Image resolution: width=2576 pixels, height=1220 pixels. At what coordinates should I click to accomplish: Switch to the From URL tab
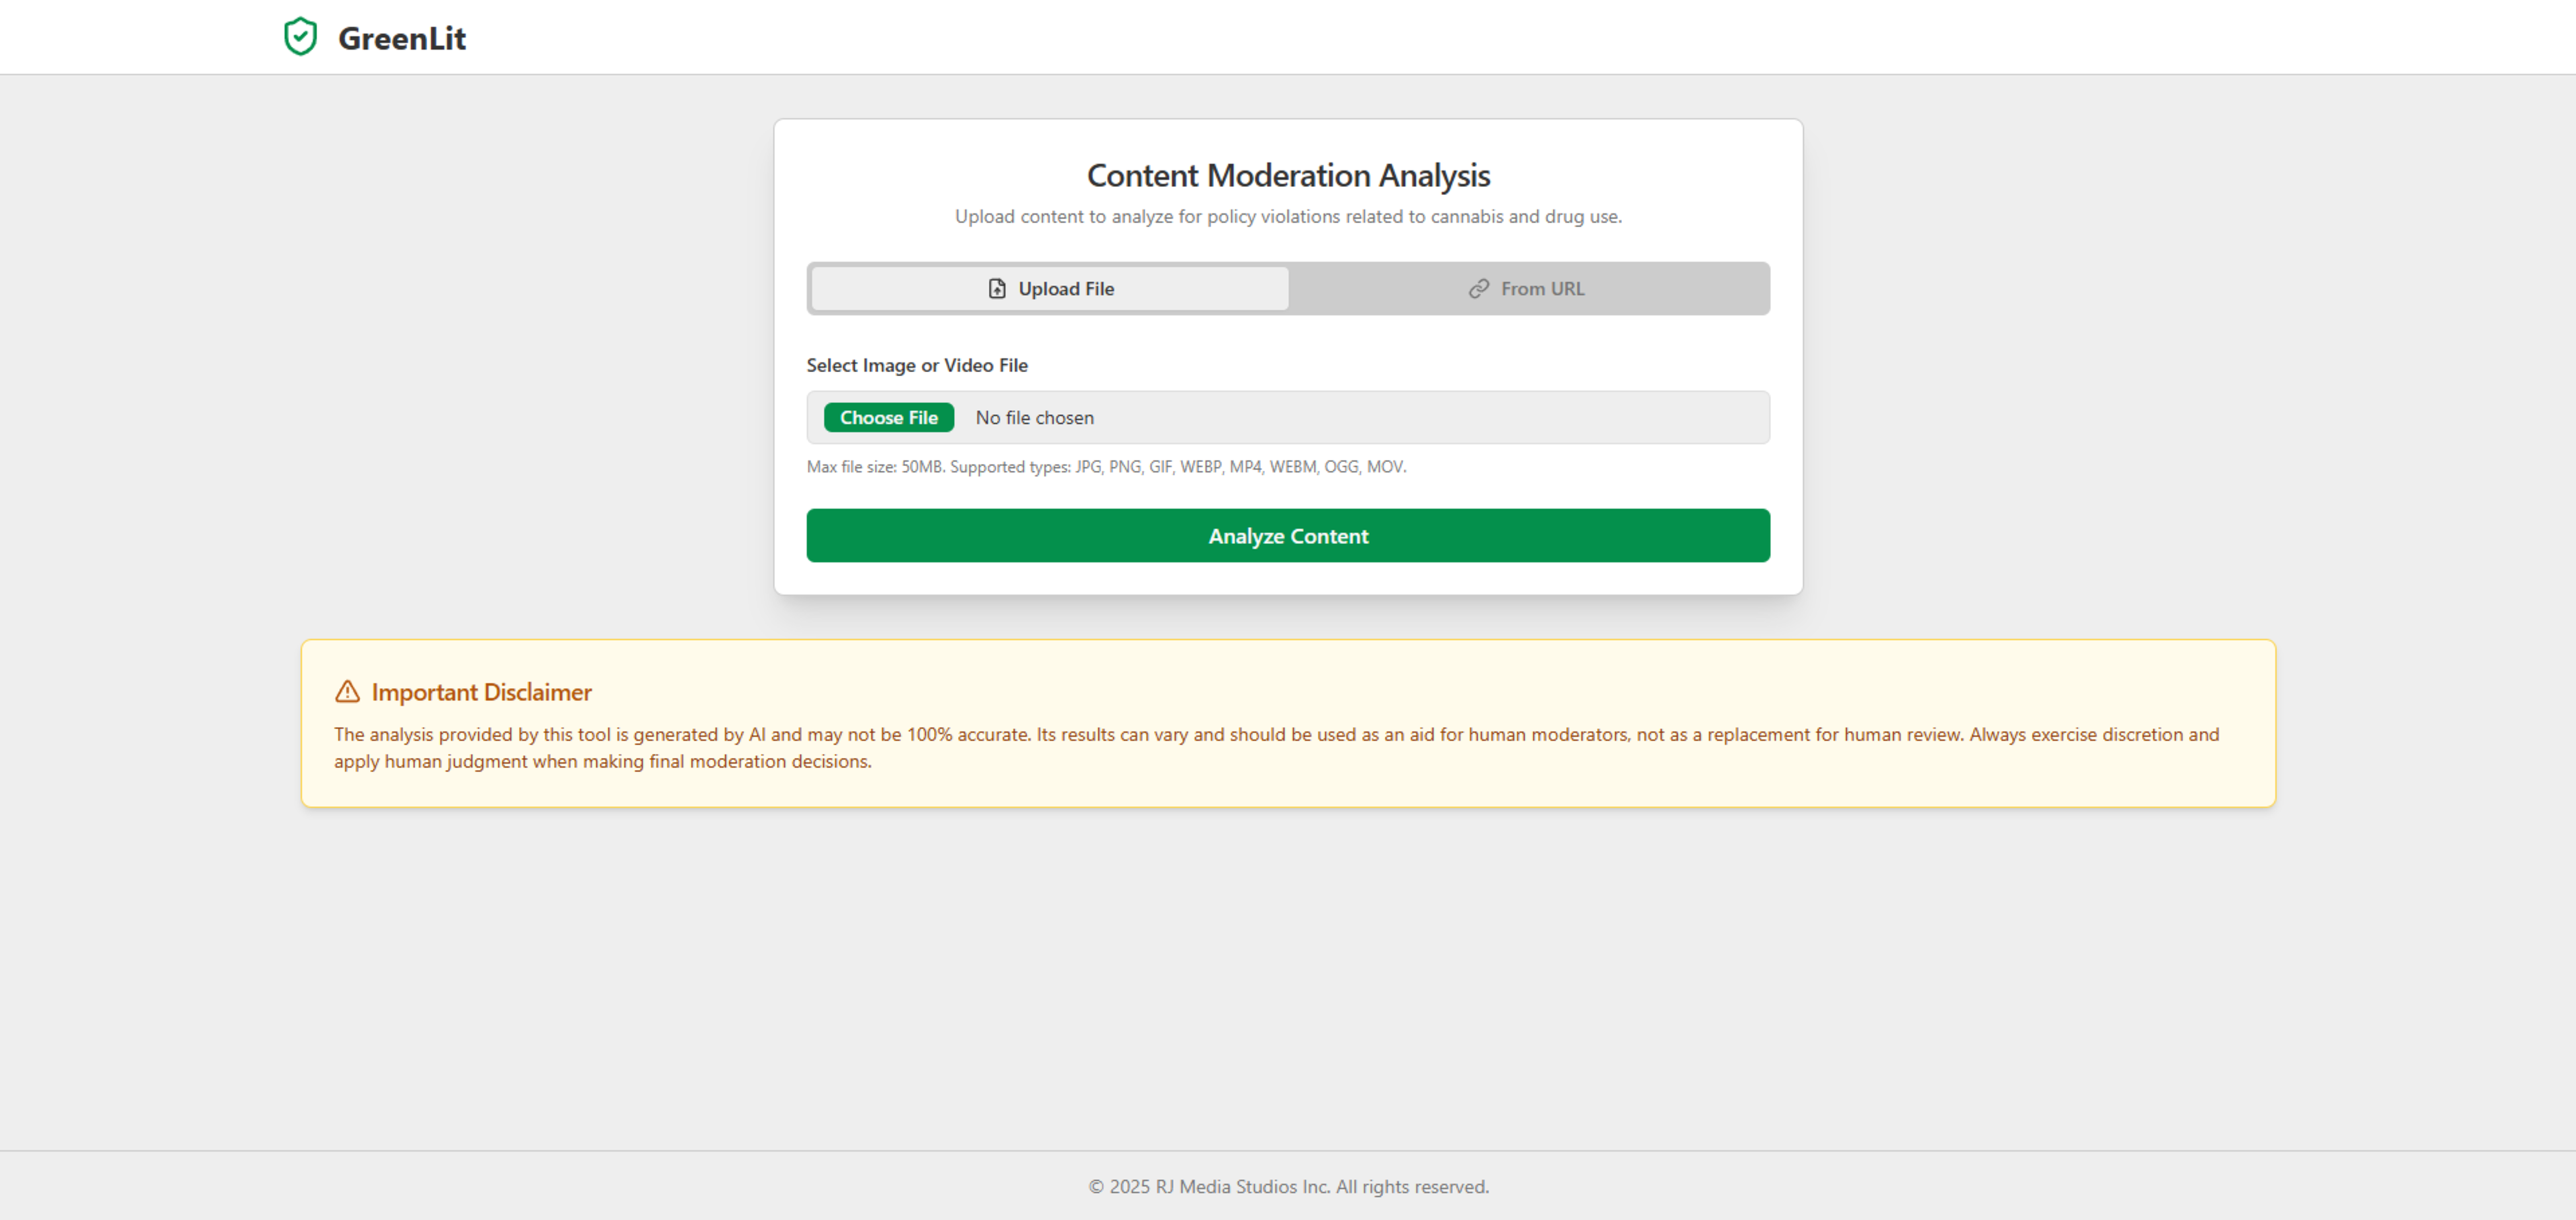1527,289
